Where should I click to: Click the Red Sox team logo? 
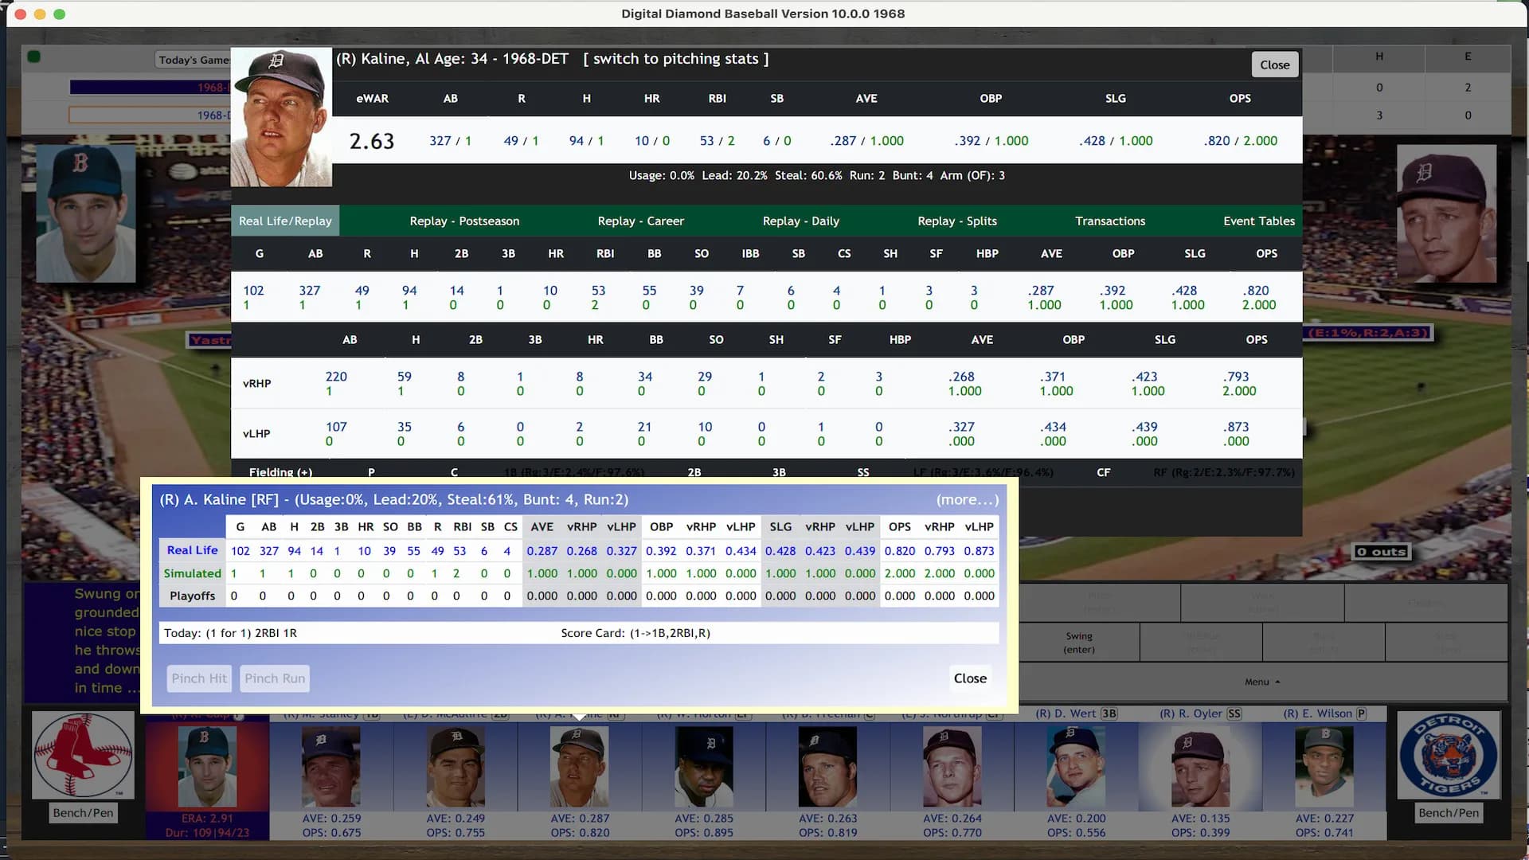tap(83, 755)
